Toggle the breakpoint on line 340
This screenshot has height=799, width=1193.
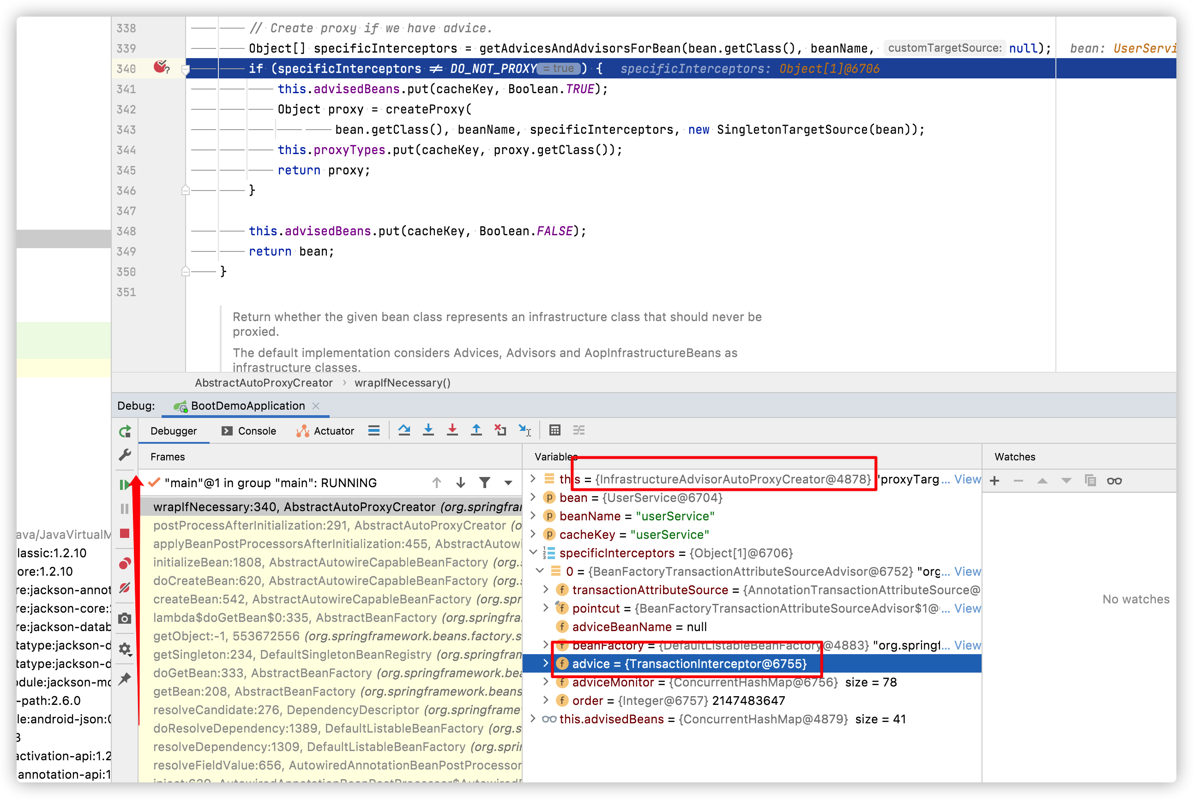point(161,67)
